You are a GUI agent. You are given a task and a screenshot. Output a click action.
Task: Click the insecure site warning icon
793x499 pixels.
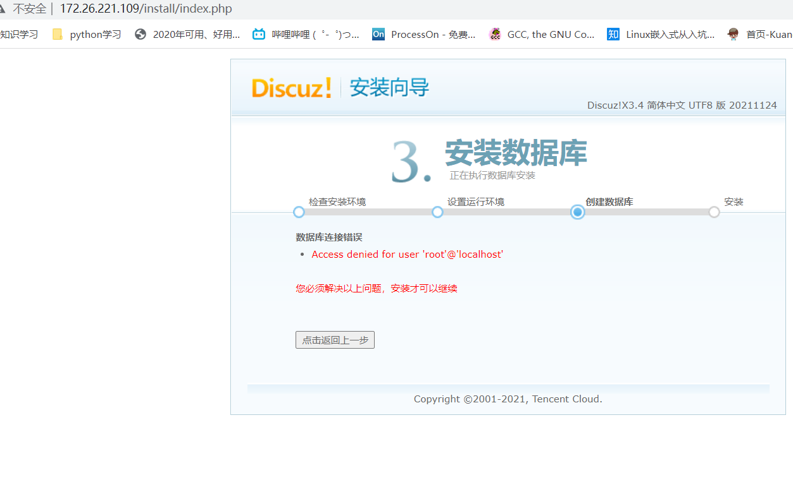[x=2, y=9]
